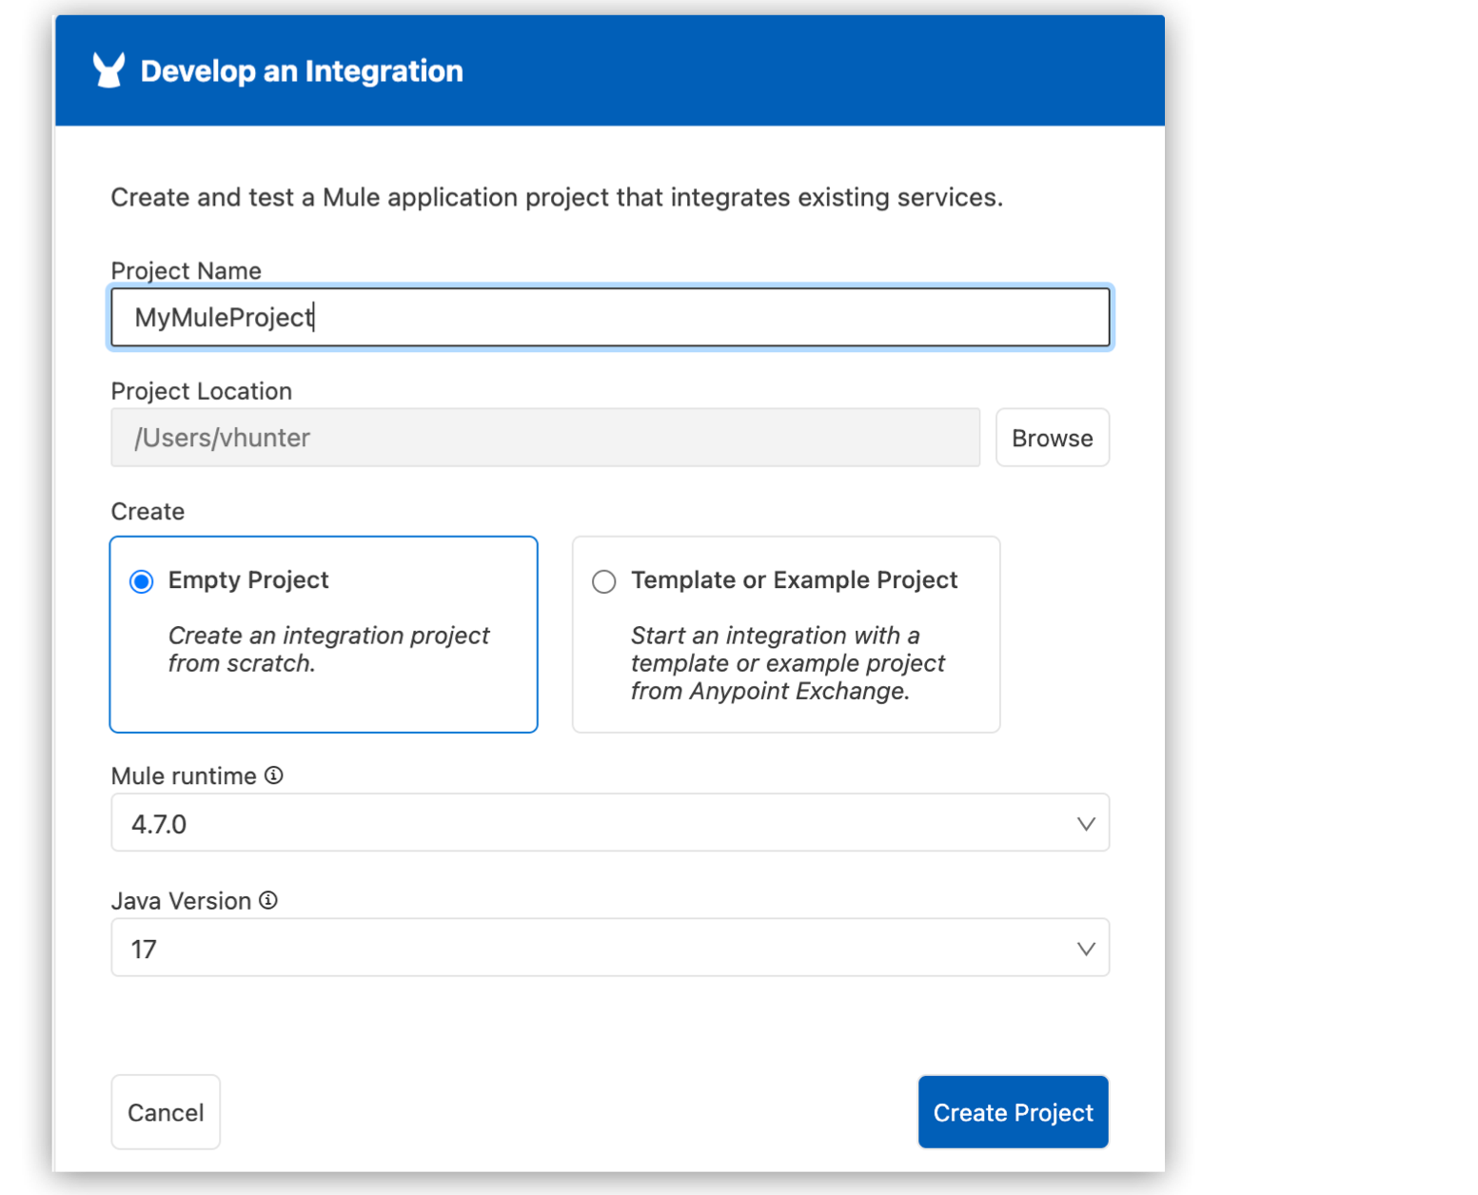
Task: Click the 'Develop an Integration' title text
Action: (302, 71)
